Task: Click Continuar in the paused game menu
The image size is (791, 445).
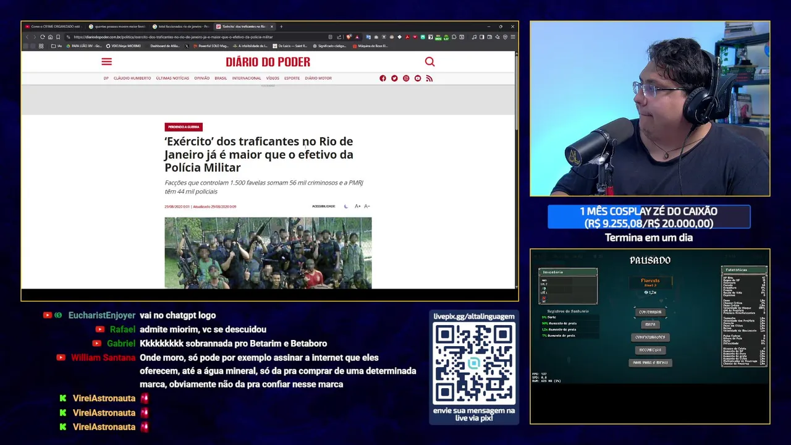Action: (x=650, y=312)
